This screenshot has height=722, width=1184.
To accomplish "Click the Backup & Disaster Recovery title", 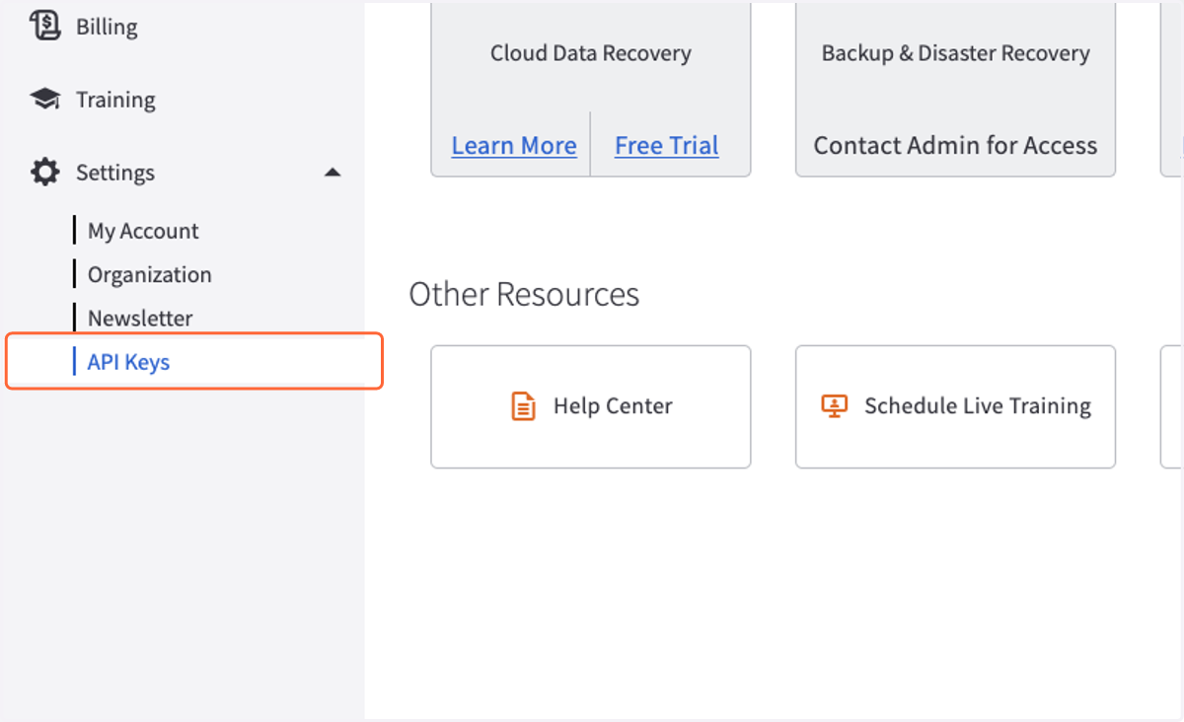I will point(956,53).
